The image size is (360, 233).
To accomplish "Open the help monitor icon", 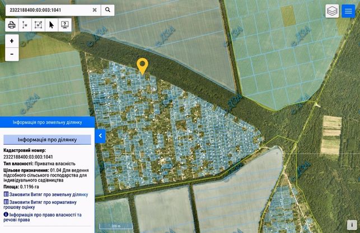I will click(x=65, y=25).
